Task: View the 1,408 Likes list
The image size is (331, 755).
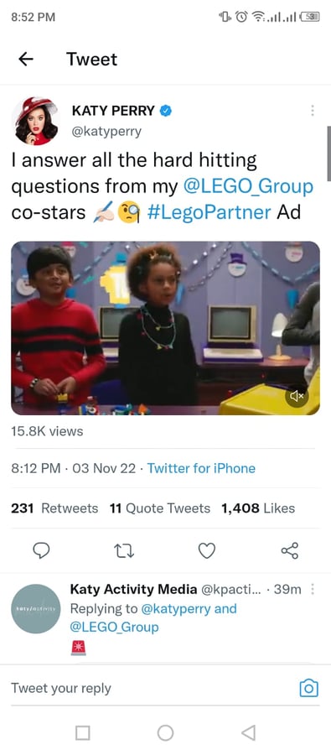Action: [258, 508]
